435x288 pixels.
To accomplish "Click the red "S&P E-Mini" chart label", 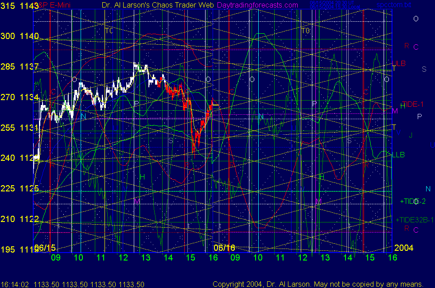I will [x=53, y=5].
